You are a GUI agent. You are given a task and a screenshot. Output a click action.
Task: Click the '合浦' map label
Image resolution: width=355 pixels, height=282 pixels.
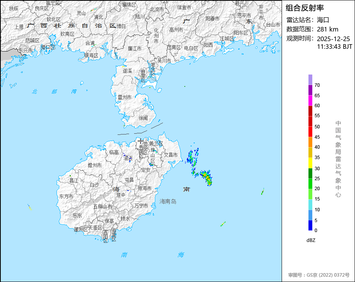click(x=90, y=43)
